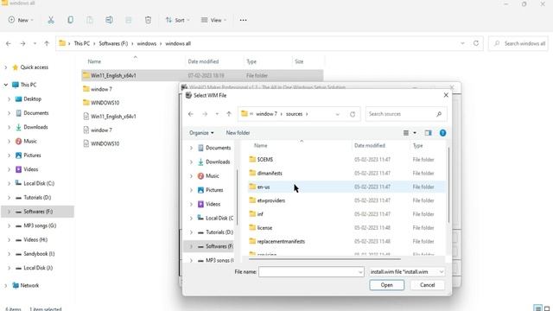Viewport: 553px width, 311px height.
Task: Expand the Explorer address bar history dropdown
Action: point(462,43)
